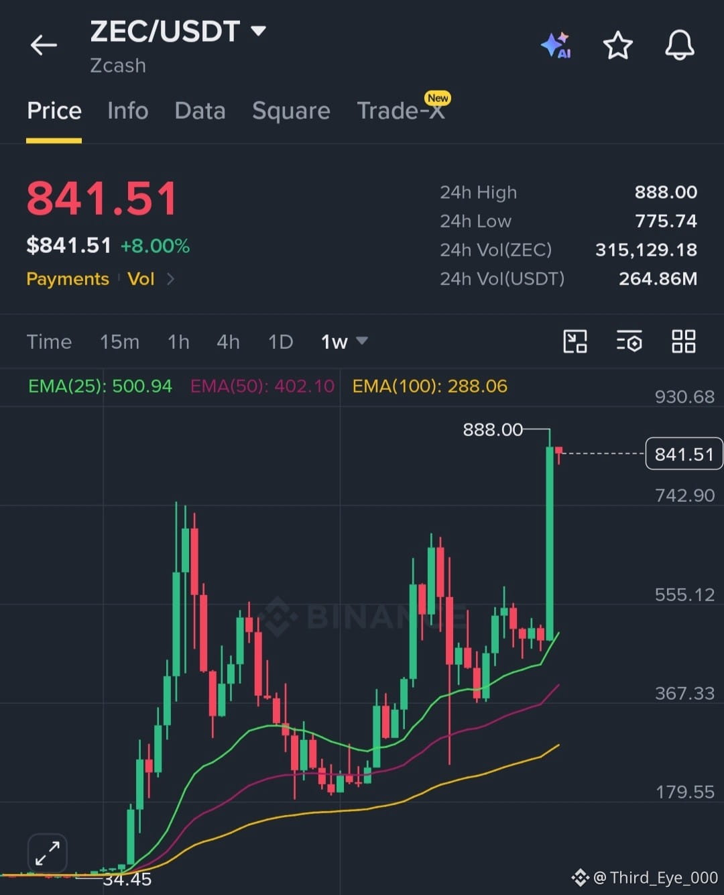
Task: Switch to the Price tab
Action: pyautogui.click(x=54, y=111)
